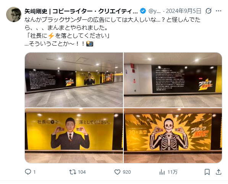
Task: Click the 104 repost count
Action: click(82, 172)
